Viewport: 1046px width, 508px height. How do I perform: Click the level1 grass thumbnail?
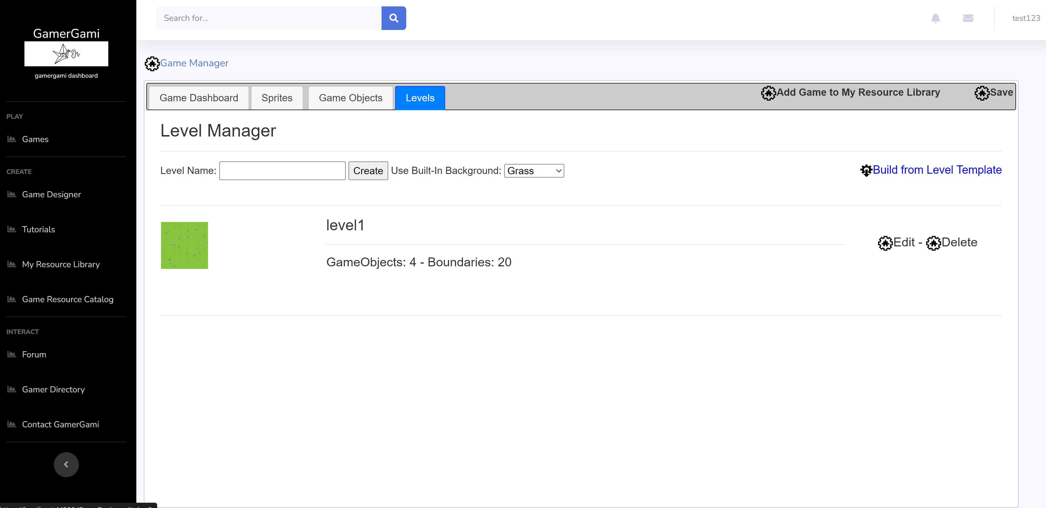(184, 245)
